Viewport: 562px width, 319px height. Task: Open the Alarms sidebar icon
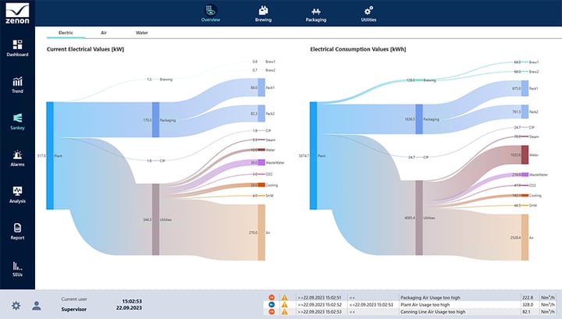(x=17, y=158)
